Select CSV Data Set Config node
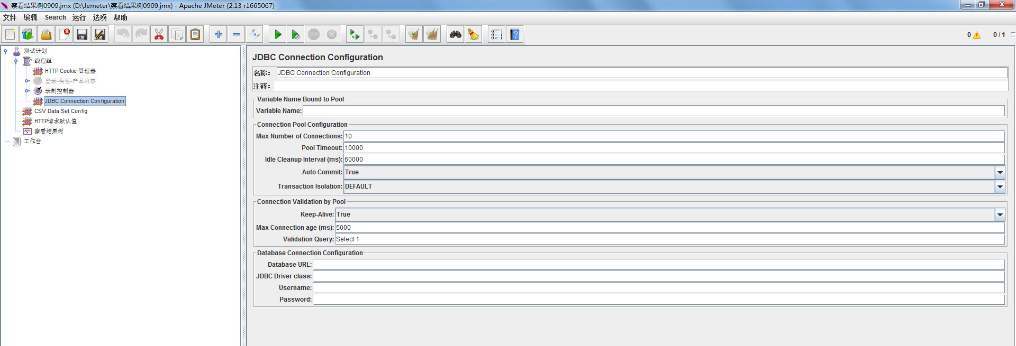The image size is (1016, 346). [61, 111]
